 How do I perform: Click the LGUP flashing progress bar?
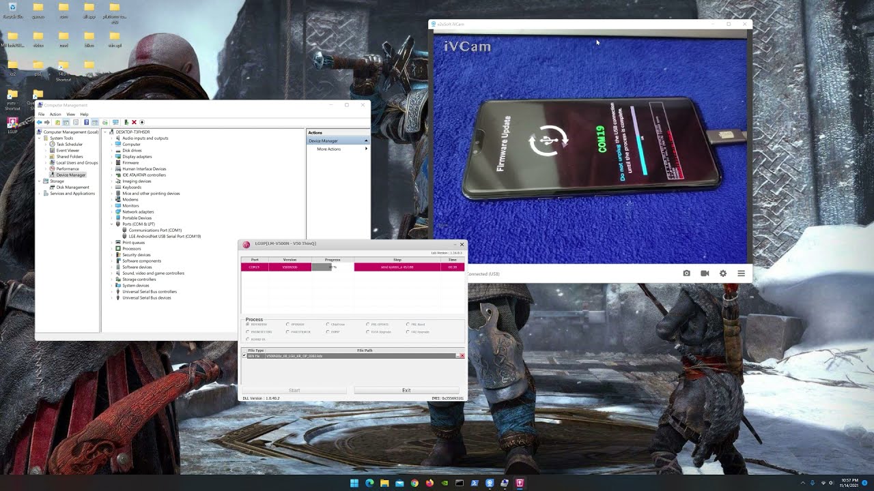pyautogui.click(x=333, y=267)
